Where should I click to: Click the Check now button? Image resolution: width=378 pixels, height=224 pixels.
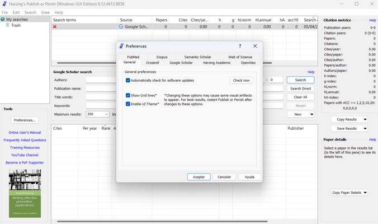(242, 81)
